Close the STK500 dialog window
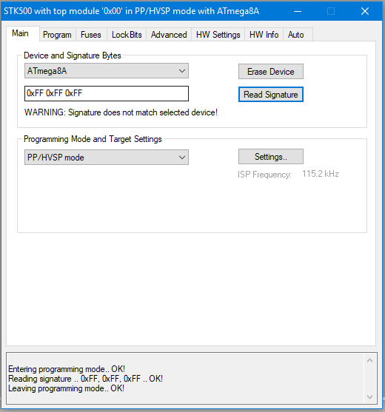 tap(365, 11)
